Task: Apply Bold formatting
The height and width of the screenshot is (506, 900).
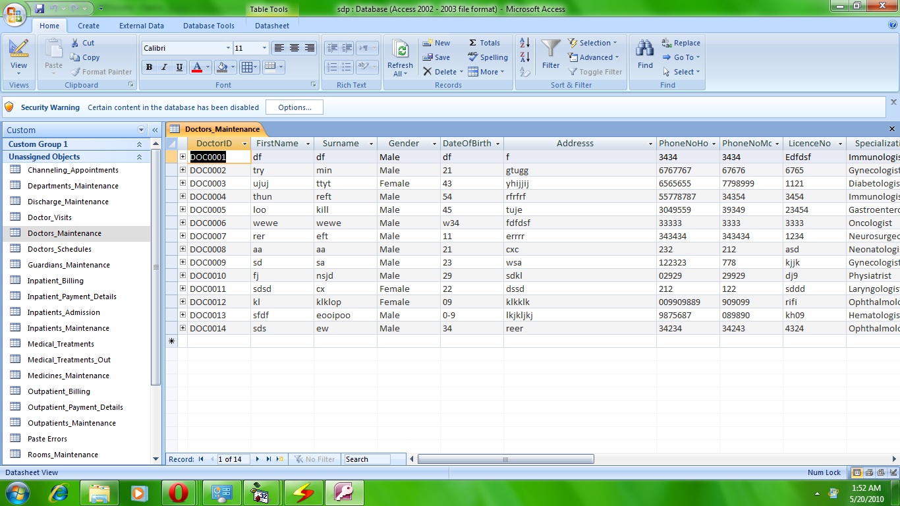Action: coord(149,67)
